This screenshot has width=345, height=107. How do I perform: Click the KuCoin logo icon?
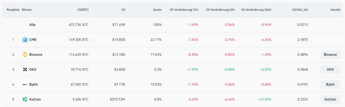(x=25, y=99)
